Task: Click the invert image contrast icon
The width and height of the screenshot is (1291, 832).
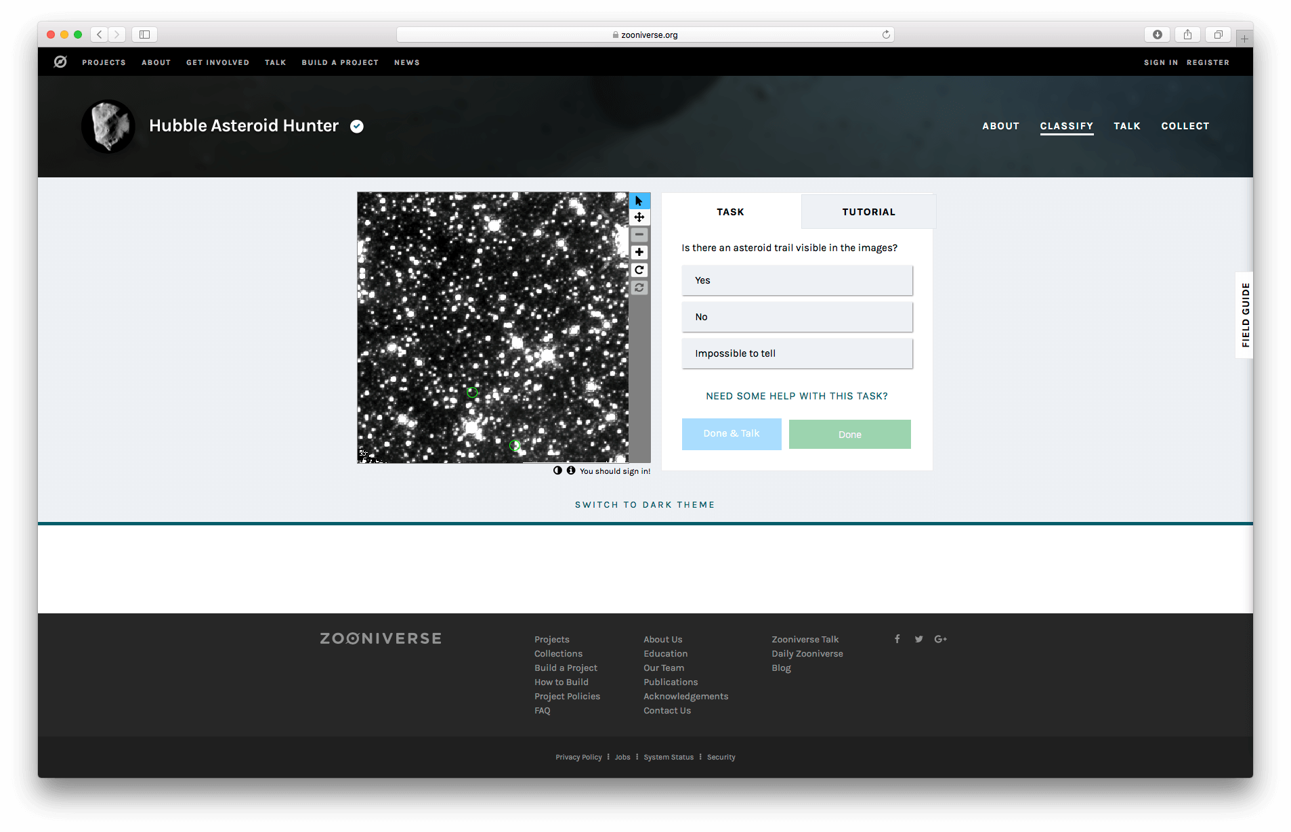Action: point(557,470)
